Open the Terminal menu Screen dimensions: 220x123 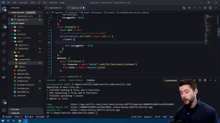coord(53,2)
